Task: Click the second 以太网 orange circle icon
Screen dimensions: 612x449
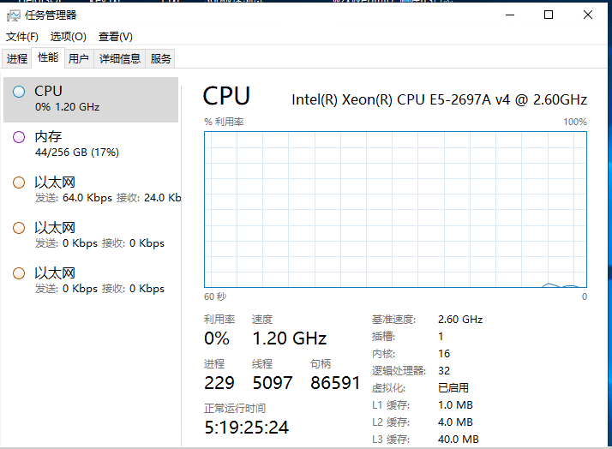Action: point(19,228)
